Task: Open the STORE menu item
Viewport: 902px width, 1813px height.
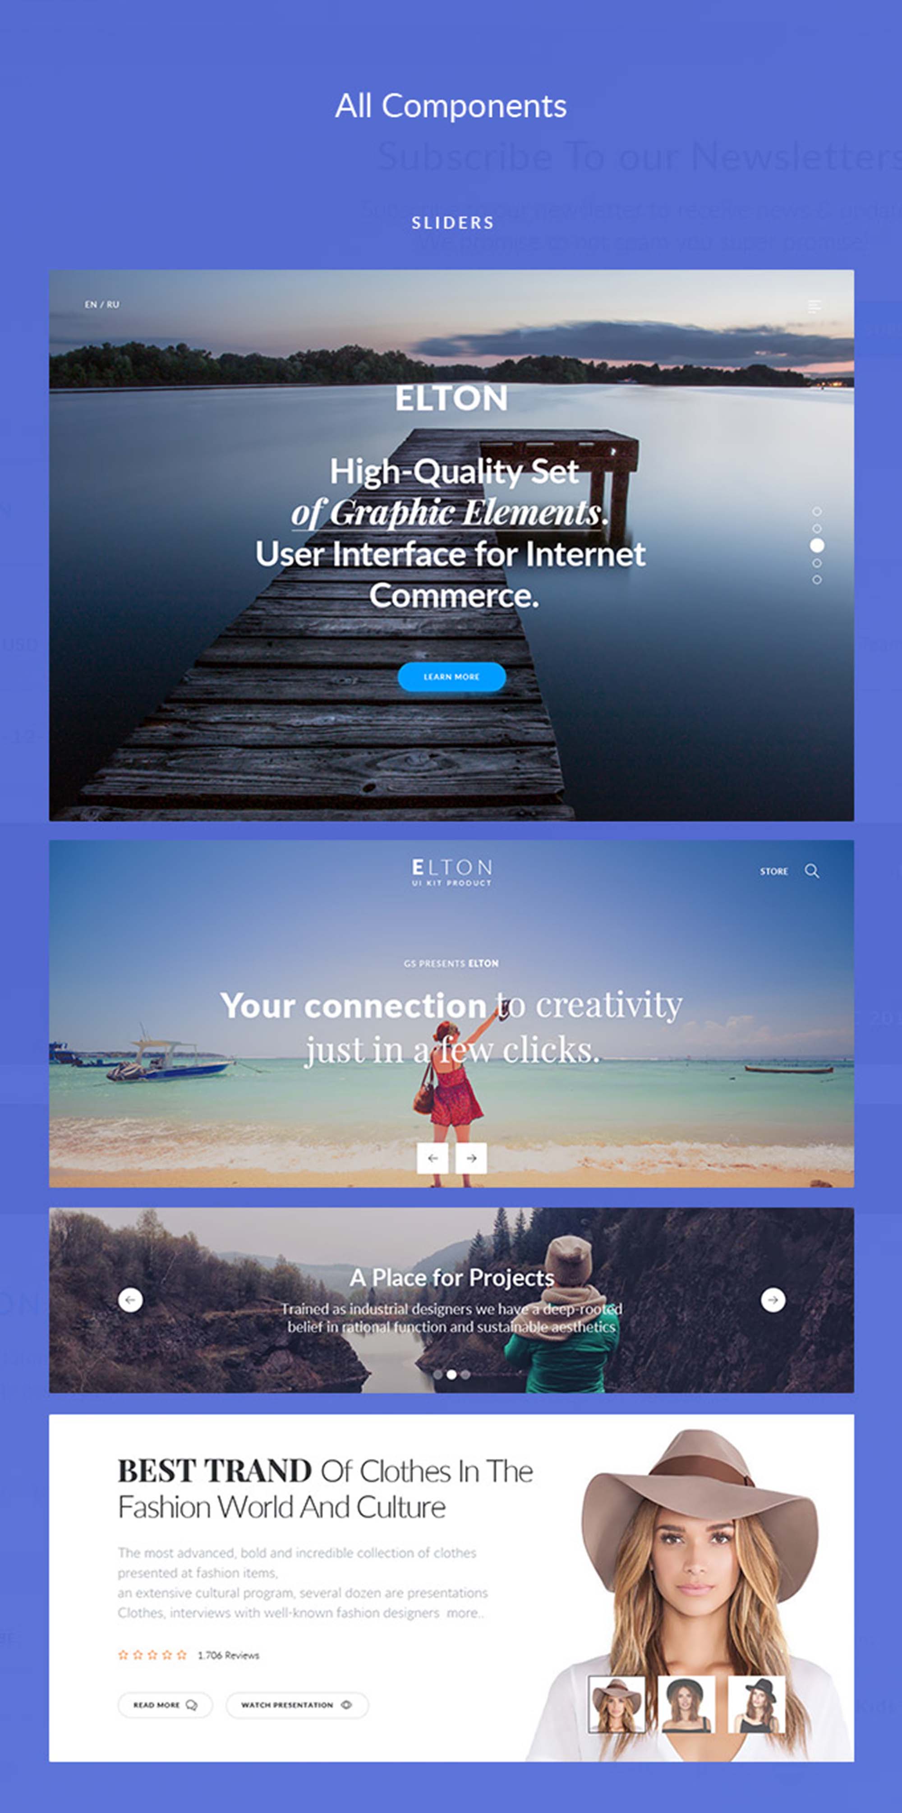Action: (774, 871)
